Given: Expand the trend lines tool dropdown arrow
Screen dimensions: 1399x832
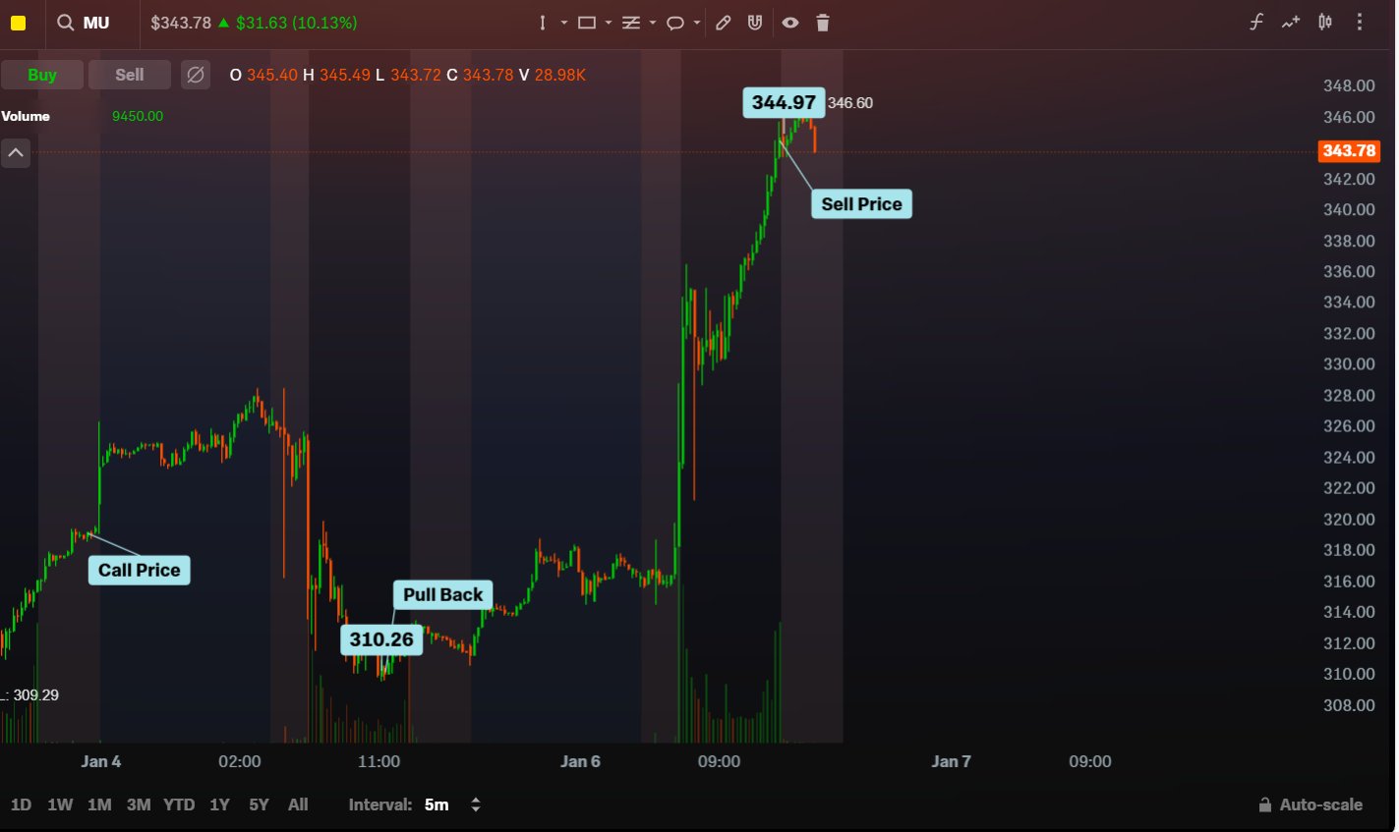Looking at the screenshot, I should click(x=653, y=23).
